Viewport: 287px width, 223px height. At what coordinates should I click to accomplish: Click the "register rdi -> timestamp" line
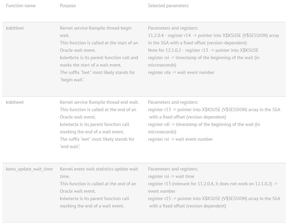204,124
